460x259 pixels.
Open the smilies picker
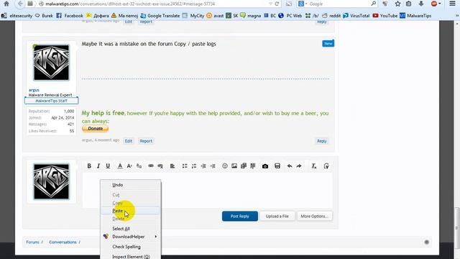(225, 166)
